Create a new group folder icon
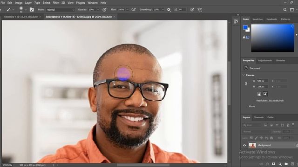Screen dimensions: 298x167 (x=286, y=164)
